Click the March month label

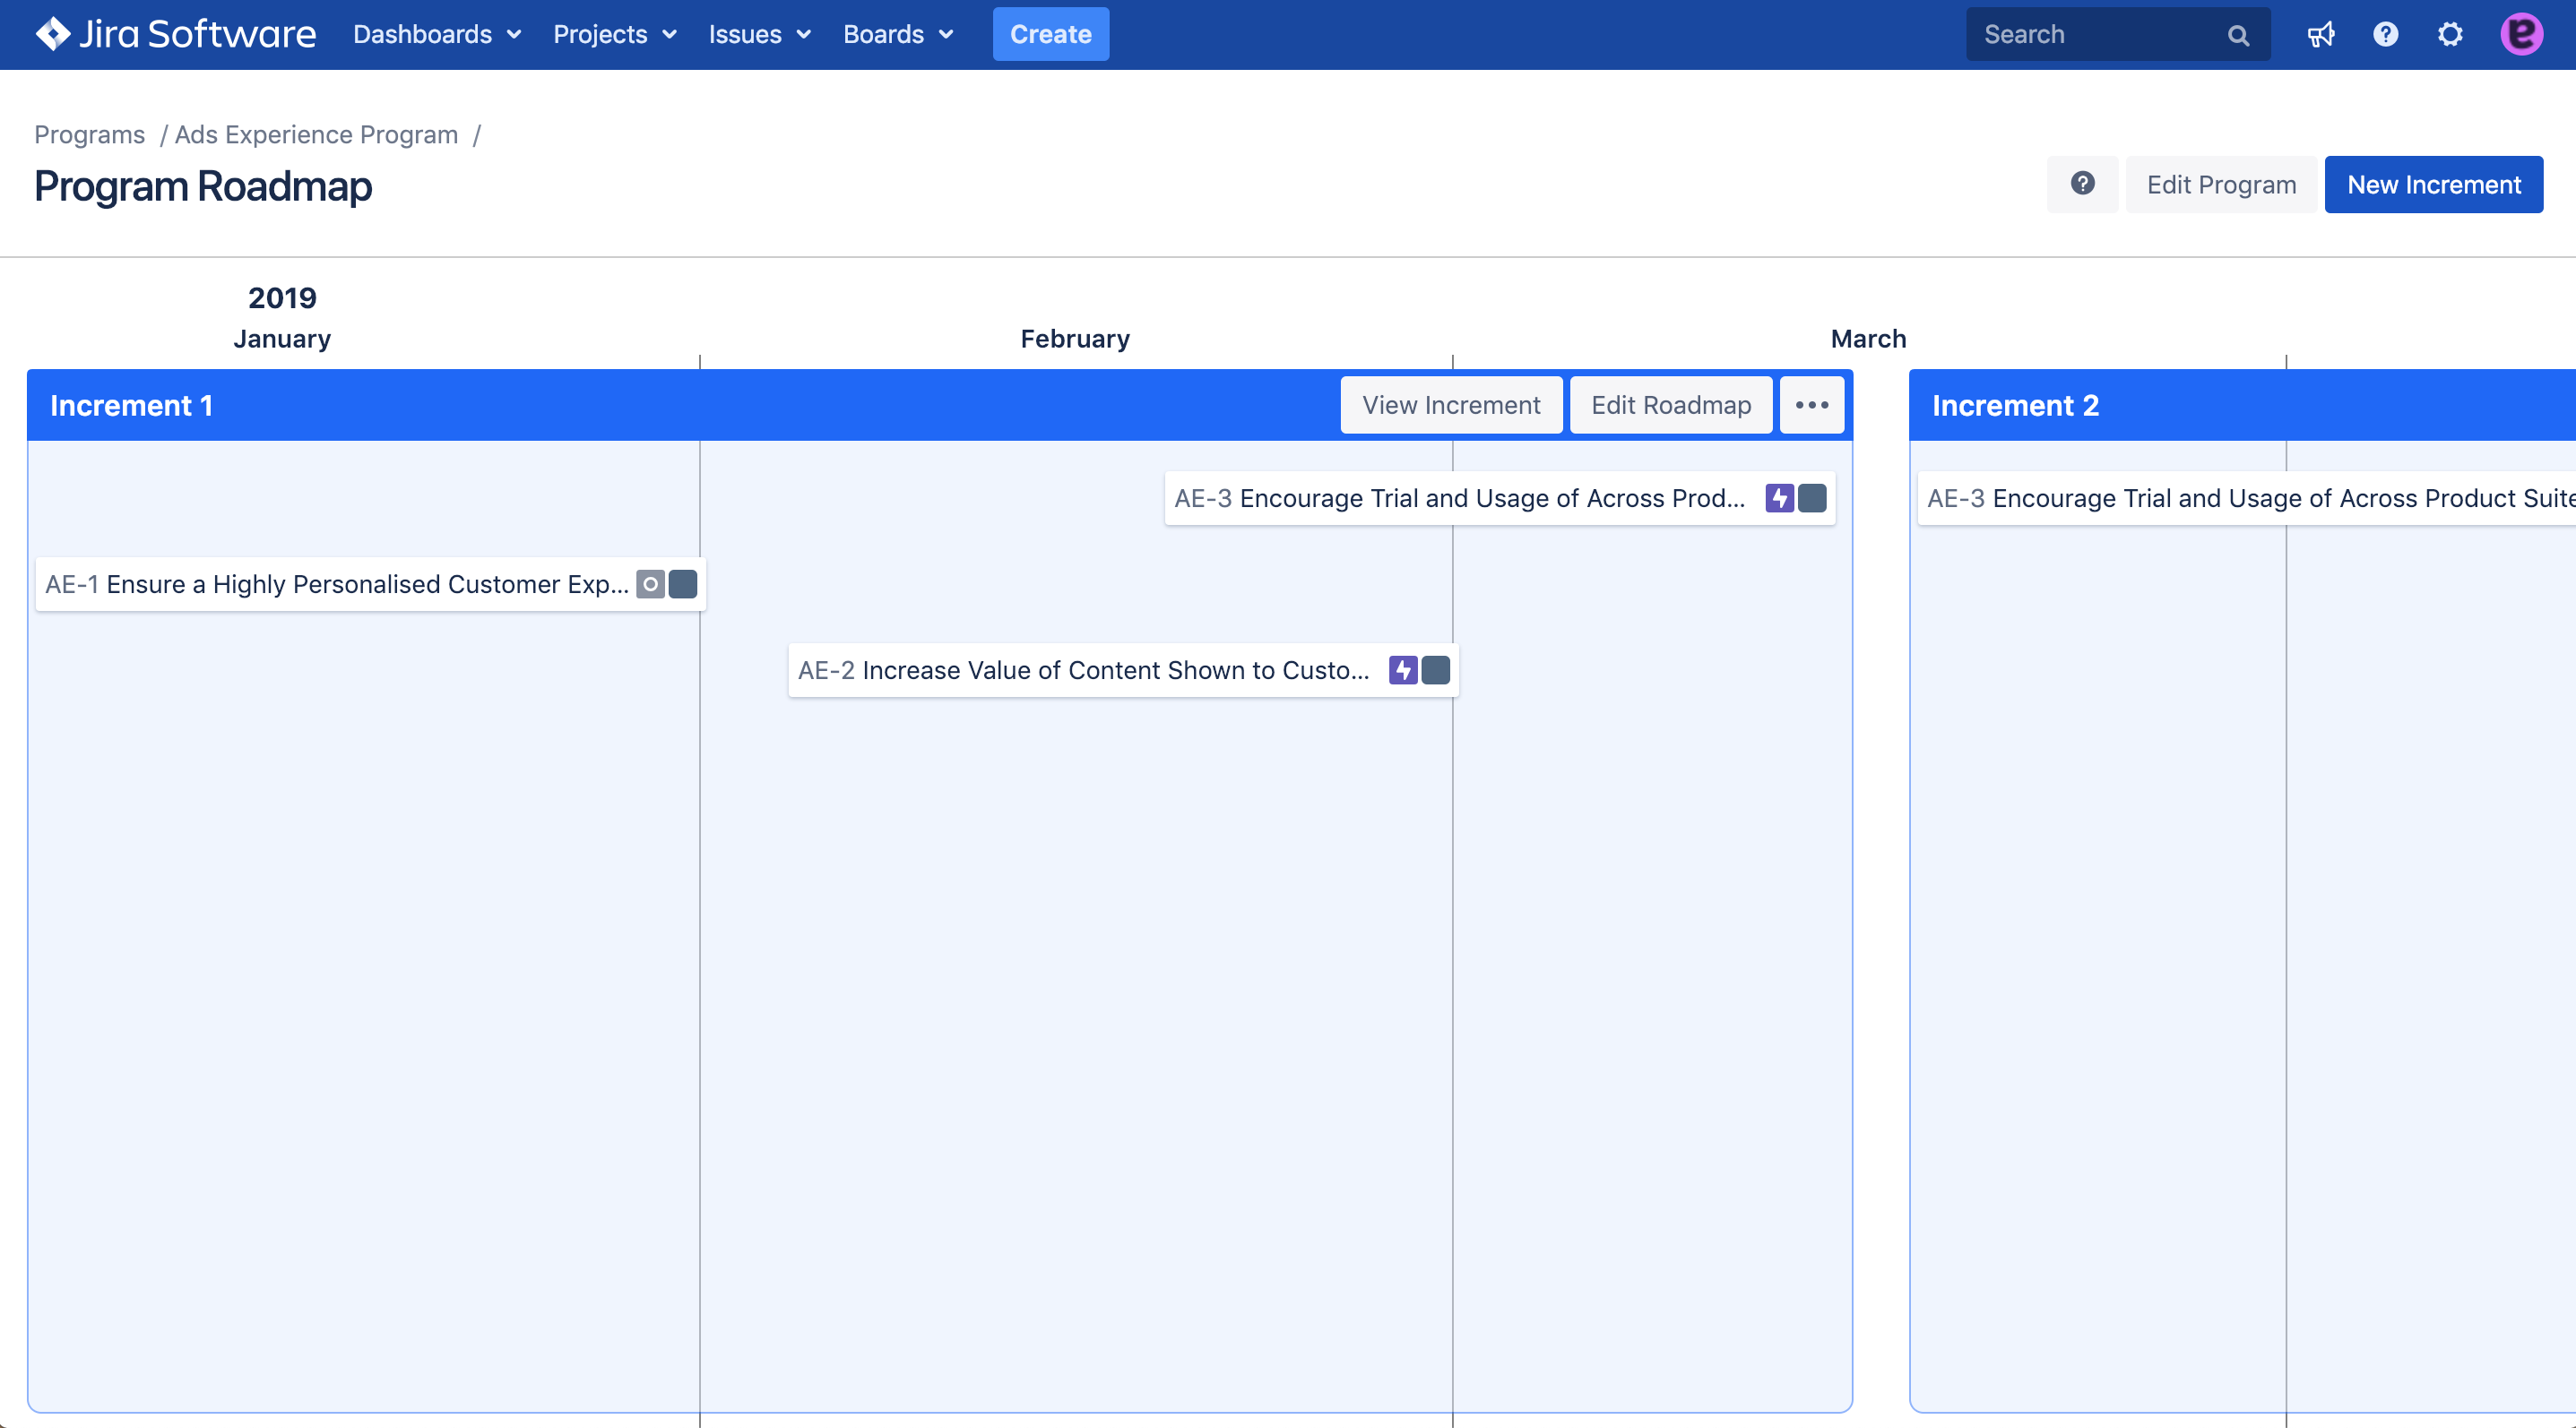1868,339
